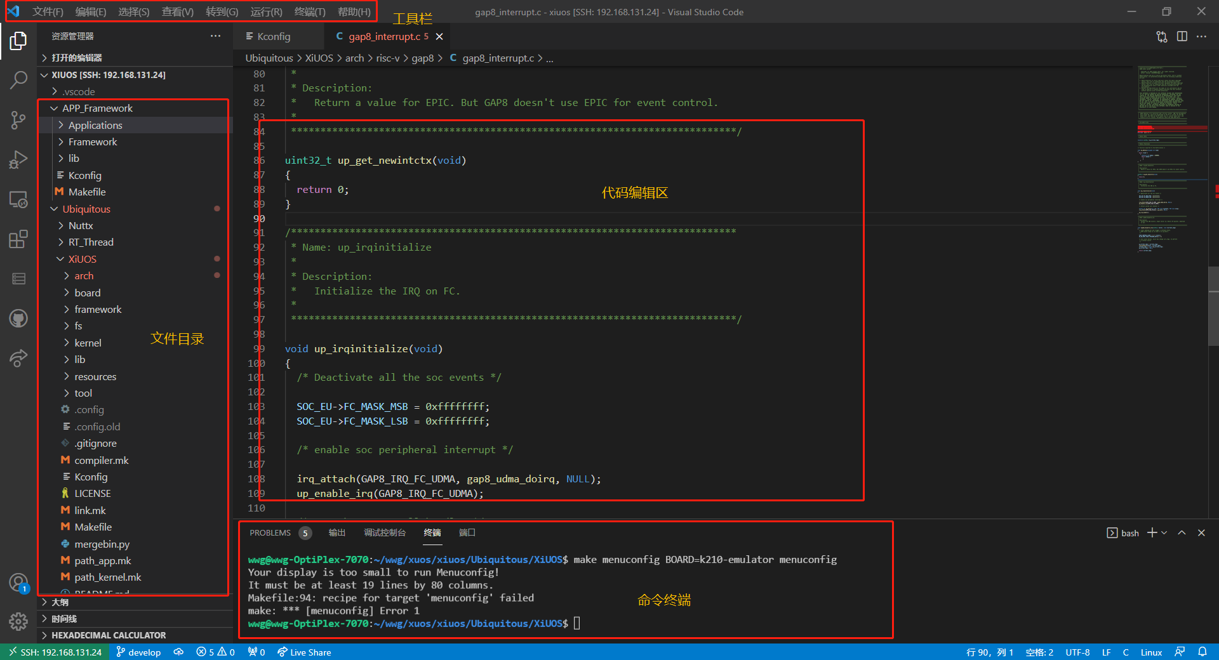This screenshot has width=1219, height=660.
Task: Open the 终端(T) menu
Action: (x=310, y=12)
